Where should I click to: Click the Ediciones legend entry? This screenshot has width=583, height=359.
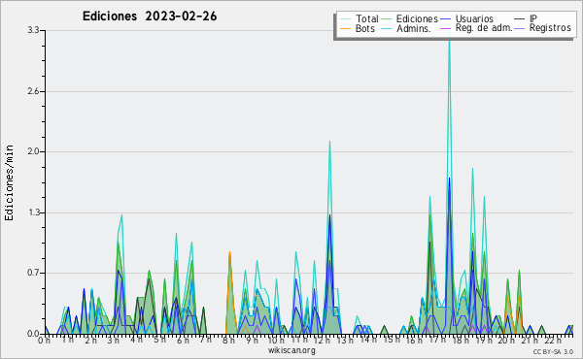point(417,18)
